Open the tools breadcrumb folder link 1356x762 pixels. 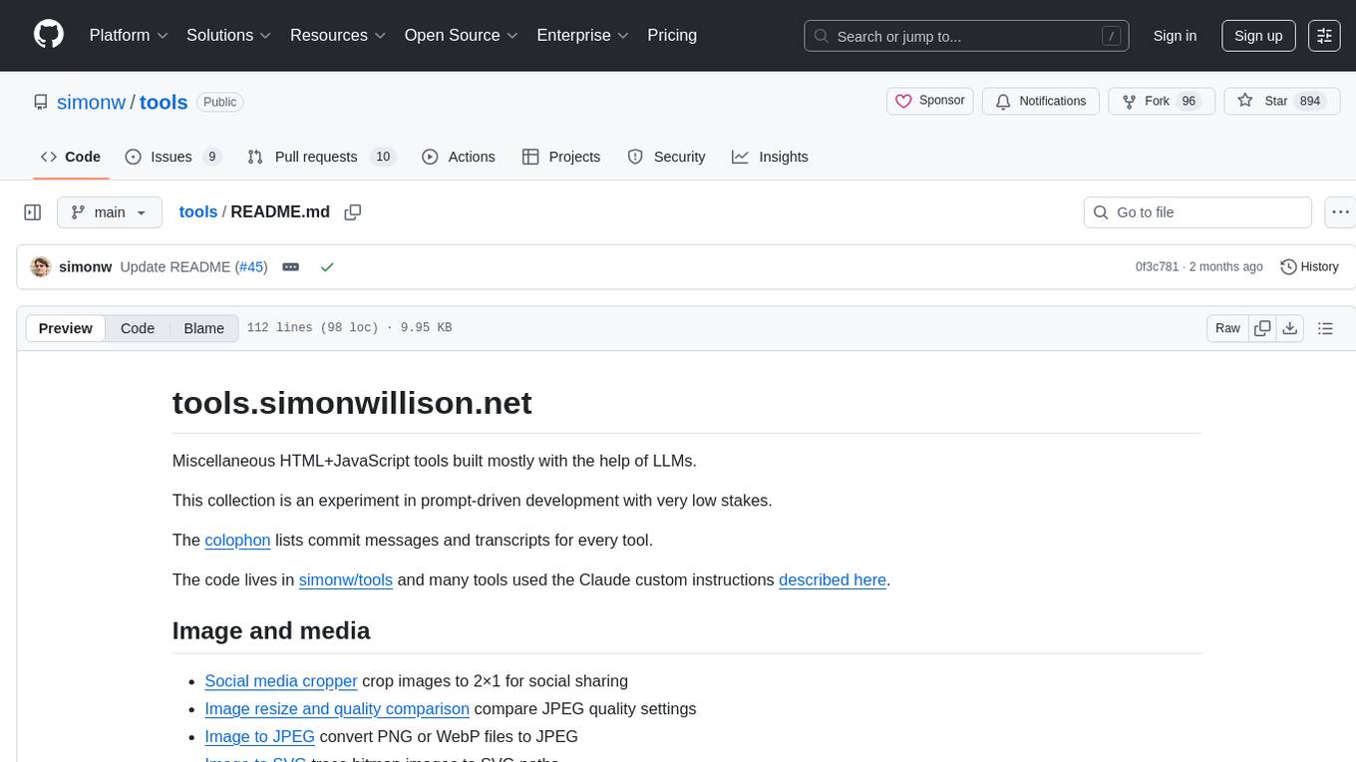[198, 211]
